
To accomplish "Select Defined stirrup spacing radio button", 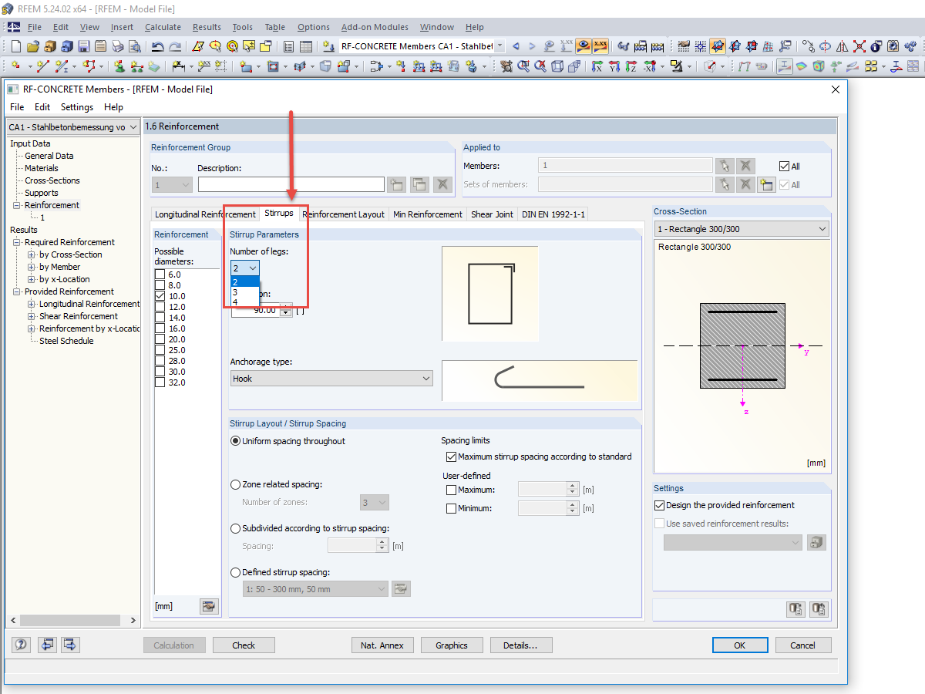I will tap(236, 573).
